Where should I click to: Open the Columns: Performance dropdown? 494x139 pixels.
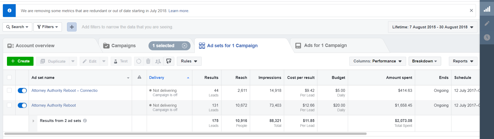pyautogui.click(x=377, y=61)
